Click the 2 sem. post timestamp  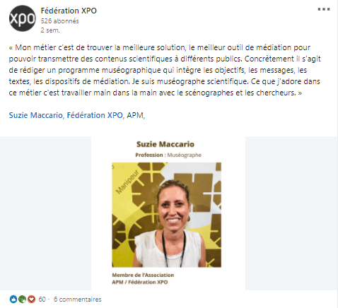pos(50,30)
